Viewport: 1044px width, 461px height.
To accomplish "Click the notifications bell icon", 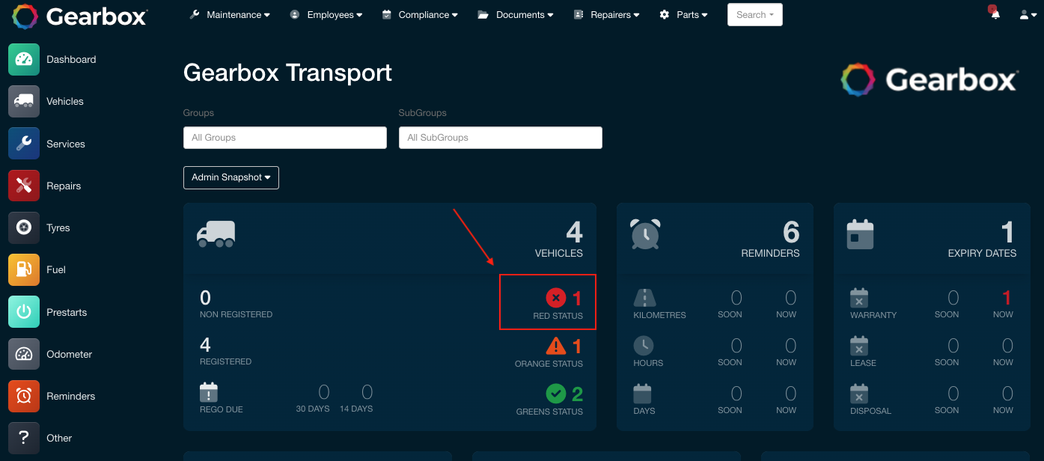I will click(x=995, y=14).
